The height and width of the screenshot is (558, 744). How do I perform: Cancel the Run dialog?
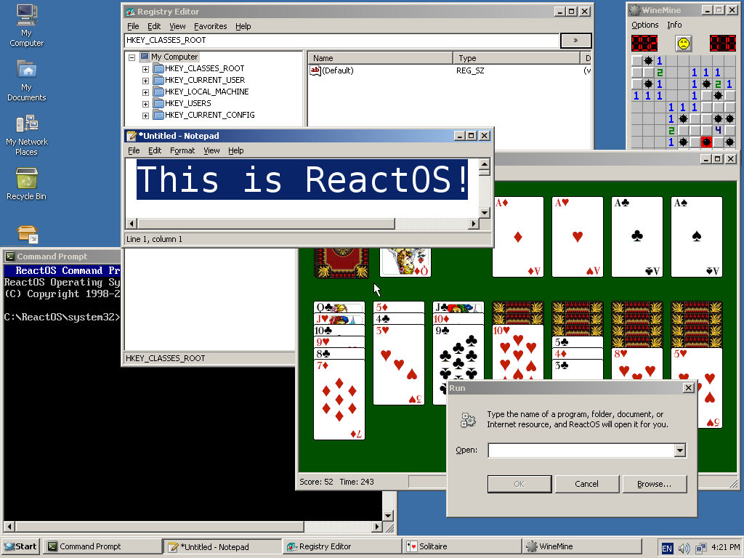point(587,483)
